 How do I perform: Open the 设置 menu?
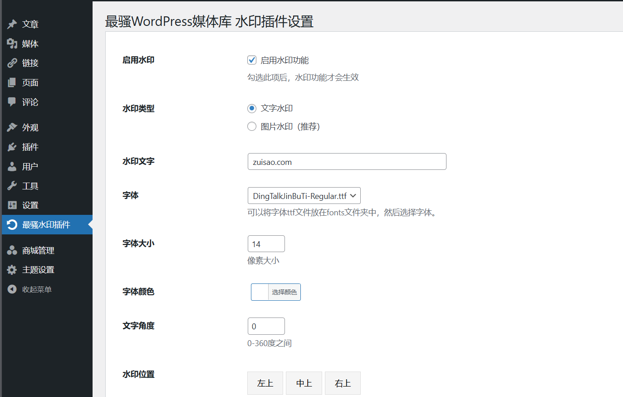(47, 205)
